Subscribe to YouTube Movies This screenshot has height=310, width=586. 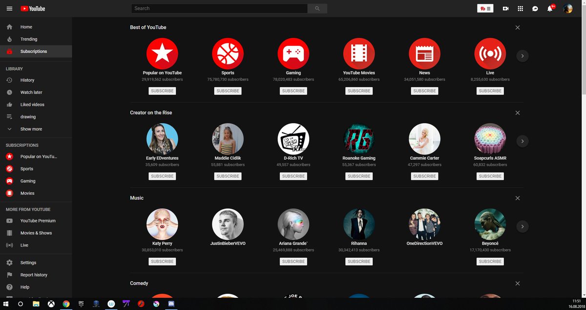tap(359, 91)
